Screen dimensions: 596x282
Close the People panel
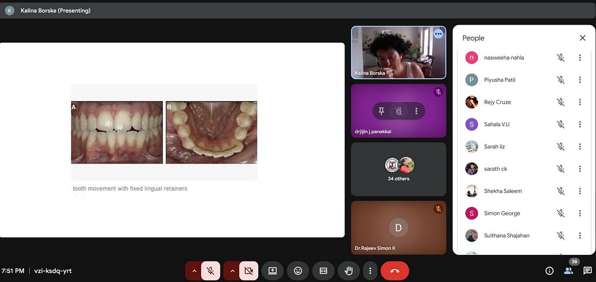(582, 38)
